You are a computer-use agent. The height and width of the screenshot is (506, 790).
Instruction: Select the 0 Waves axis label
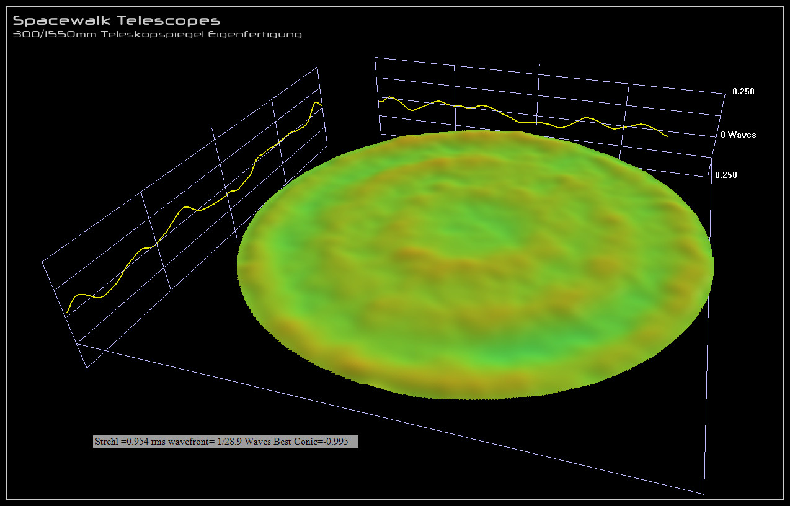pos(738,135)
